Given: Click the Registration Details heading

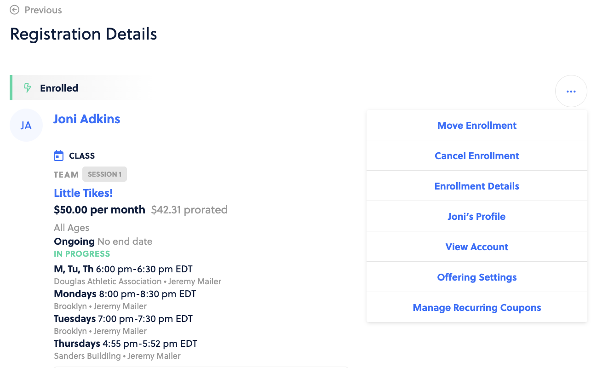Looking at the screenshot, I should tap(84, 34).
